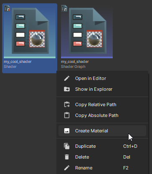This screenshot has height=174, width=152.
Task: Click the image icon beside Create Material
Action: pos(67,131)
